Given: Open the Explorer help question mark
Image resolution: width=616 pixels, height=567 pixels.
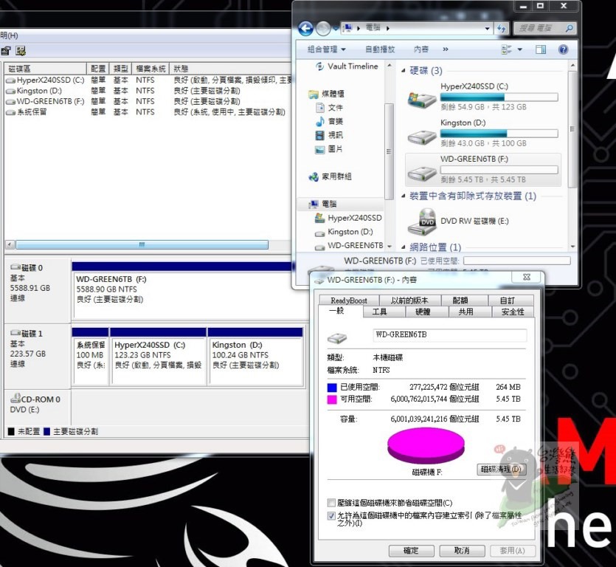Looking at the screenshot, I should [563, 49].
